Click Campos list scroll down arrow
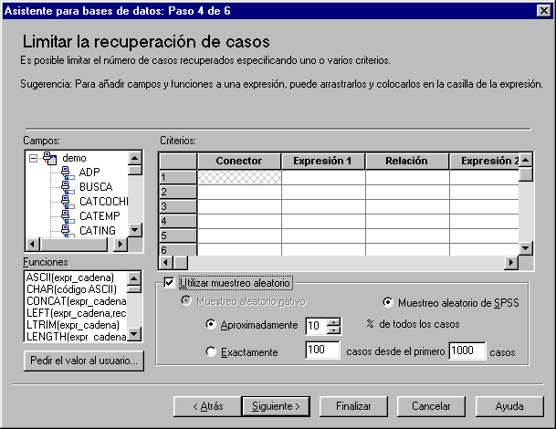This screenshot has width=556, height=429. (x=135, y=230)
